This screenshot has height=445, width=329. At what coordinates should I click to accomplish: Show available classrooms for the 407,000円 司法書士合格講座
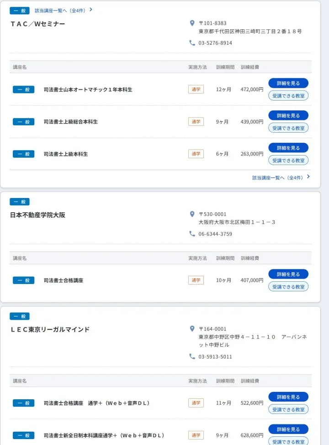click(x=288, y=287)
